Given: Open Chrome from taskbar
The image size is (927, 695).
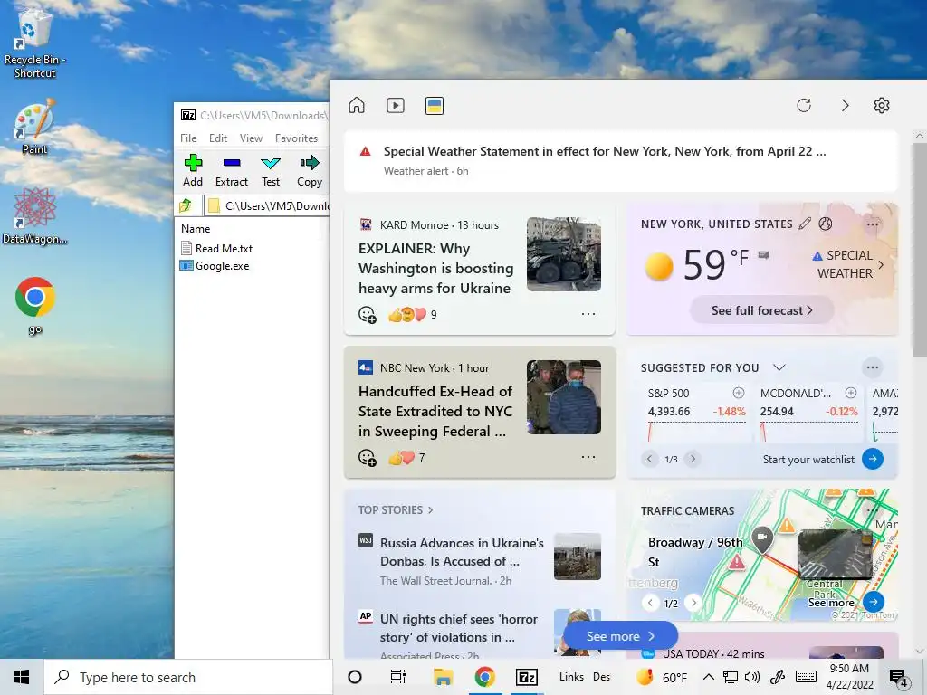Looking at the screenshot, I should 485,677.
